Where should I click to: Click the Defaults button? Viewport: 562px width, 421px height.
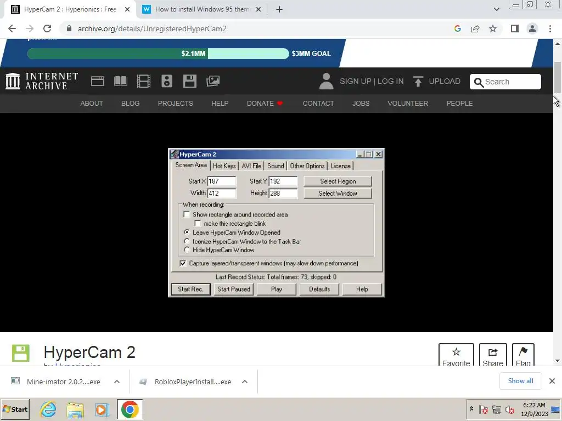tap(319, 289)
